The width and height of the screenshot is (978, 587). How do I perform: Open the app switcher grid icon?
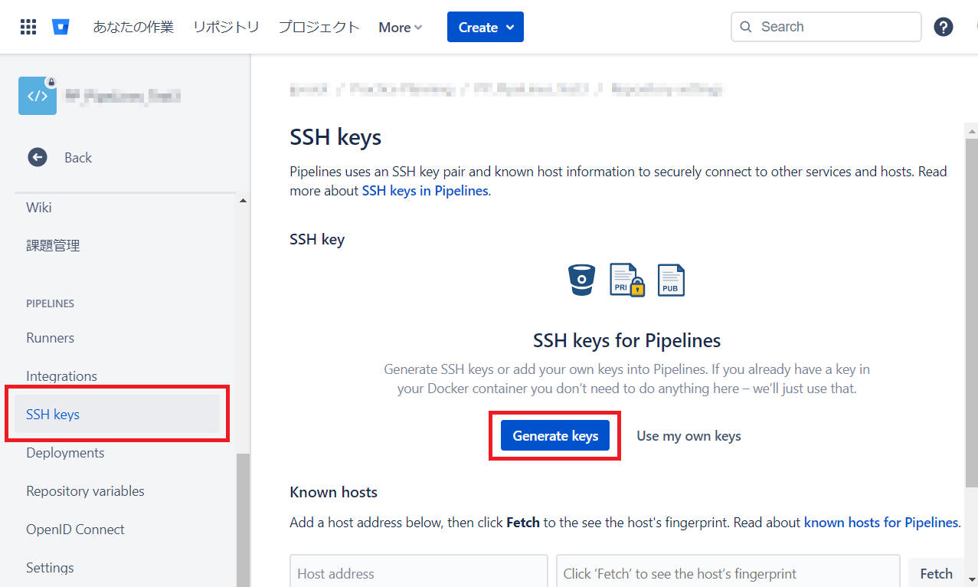click(x=28, y=27)
